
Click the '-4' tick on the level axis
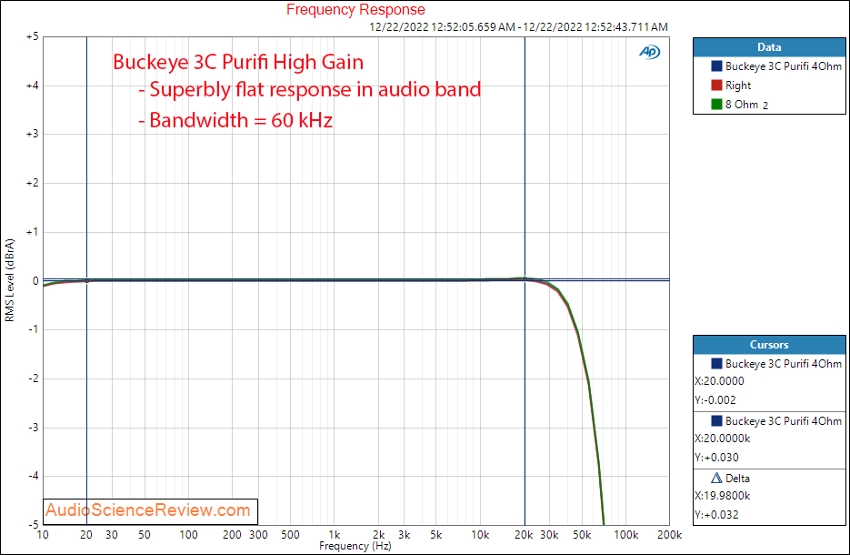[34, 477]
